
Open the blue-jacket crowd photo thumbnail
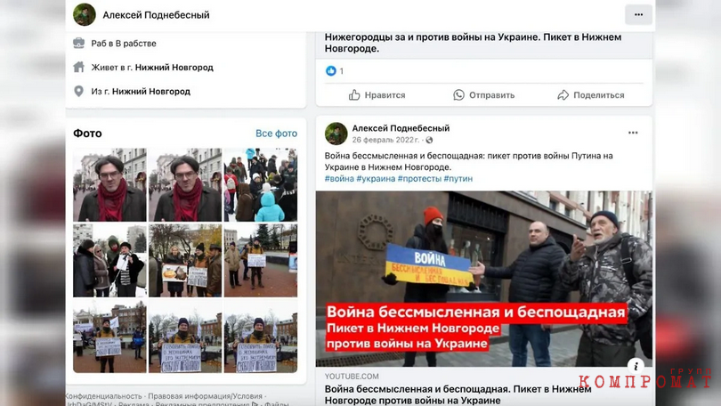(261, 184)
